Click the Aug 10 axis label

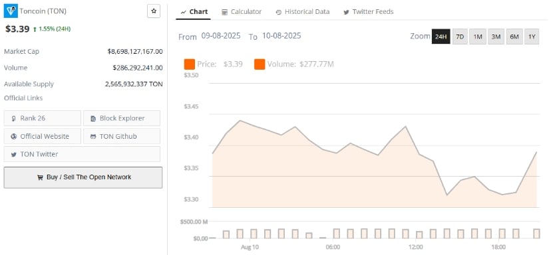point(250,247)
